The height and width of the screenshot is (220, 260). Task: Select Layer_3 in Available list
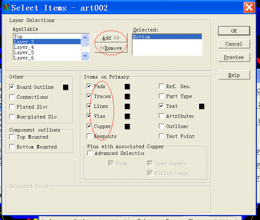click(47, 42)
